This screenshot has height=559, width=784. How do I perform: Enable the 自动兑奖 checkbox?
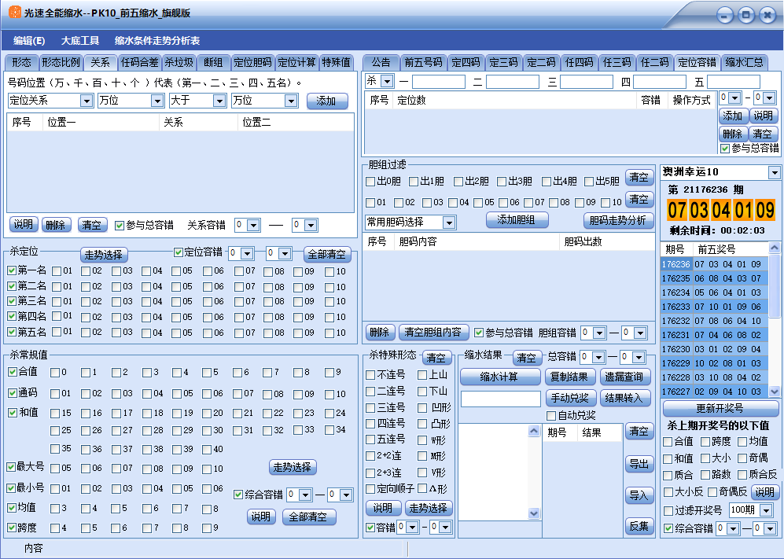tap(551, 415)
